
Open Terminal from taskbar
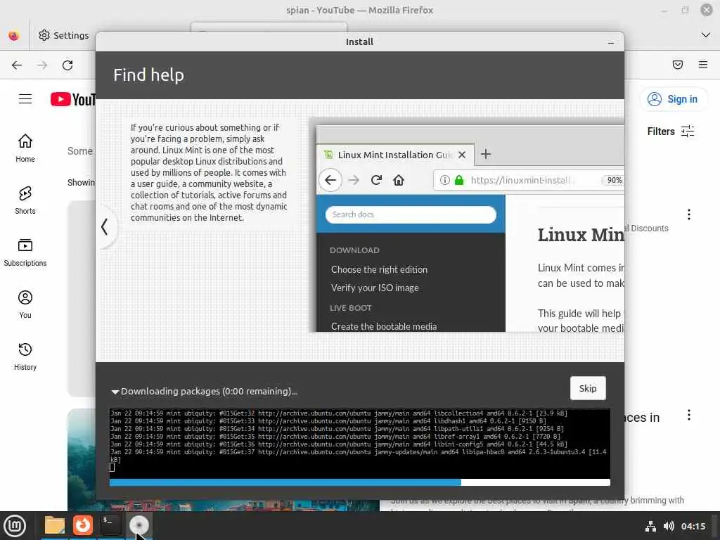tap(110, 526)
